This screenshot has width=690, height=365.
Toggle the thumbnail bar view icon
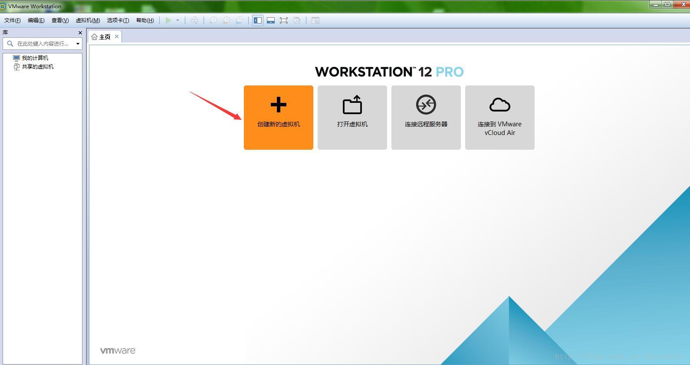[271, 20]
